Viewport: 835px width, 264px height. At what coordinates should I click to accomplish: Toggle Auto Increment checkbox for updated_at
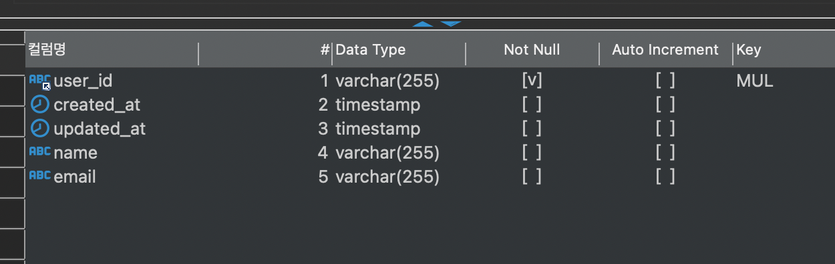[665, 129]
